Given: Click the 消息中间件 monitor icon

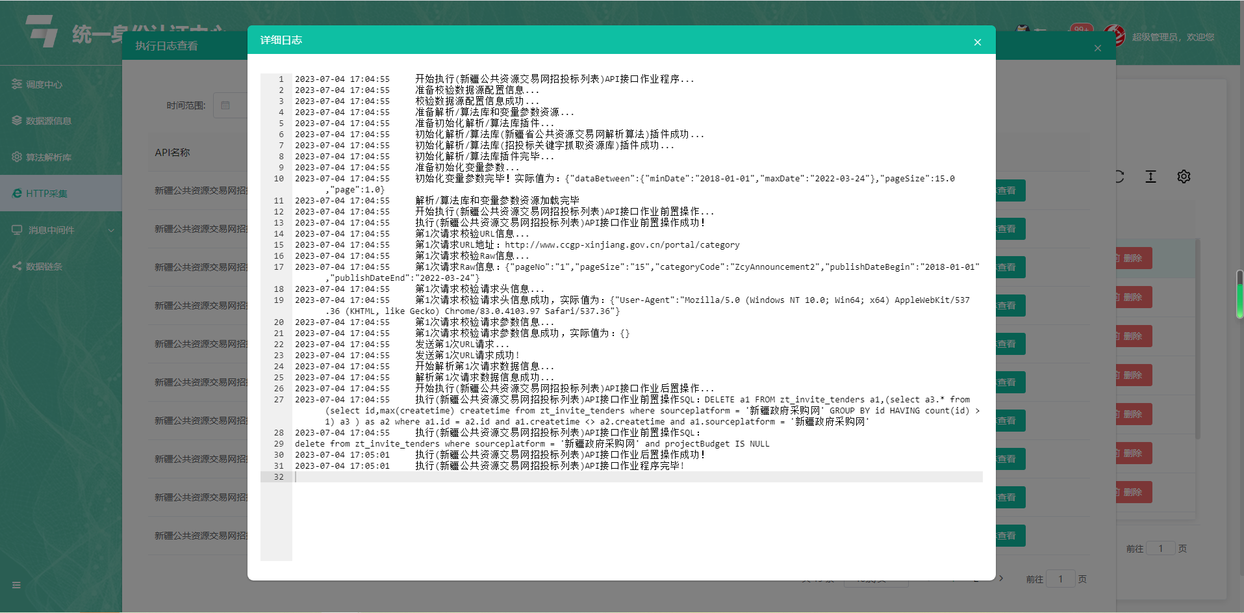Looking at the screenshot, I should pos(17,229).
